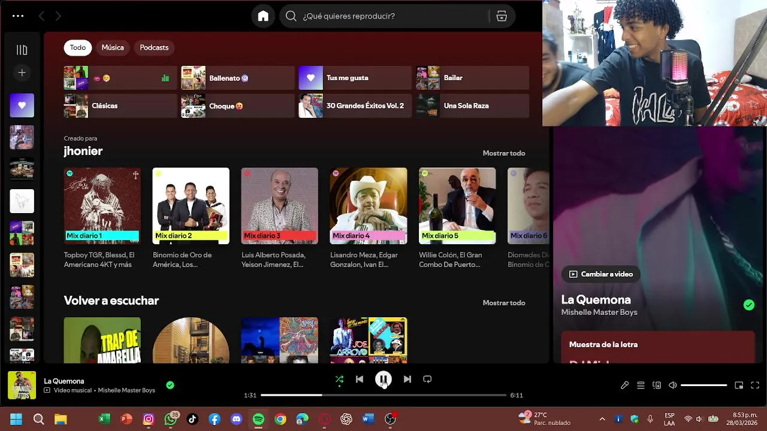Toggle shuffle playback
The width and height of the screenshot is (767, 431).
point(339,379)
